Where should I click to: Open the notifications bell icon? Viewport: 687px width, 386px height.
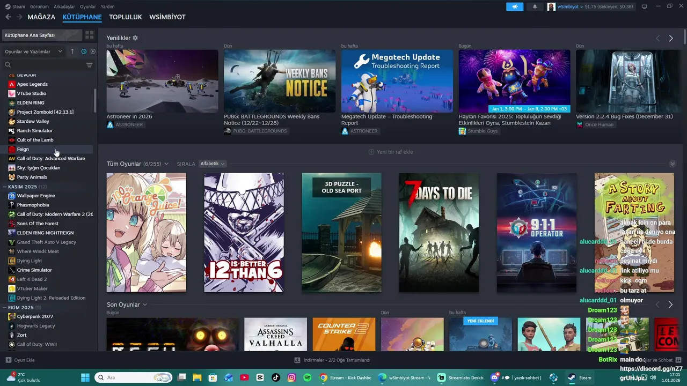535,6
